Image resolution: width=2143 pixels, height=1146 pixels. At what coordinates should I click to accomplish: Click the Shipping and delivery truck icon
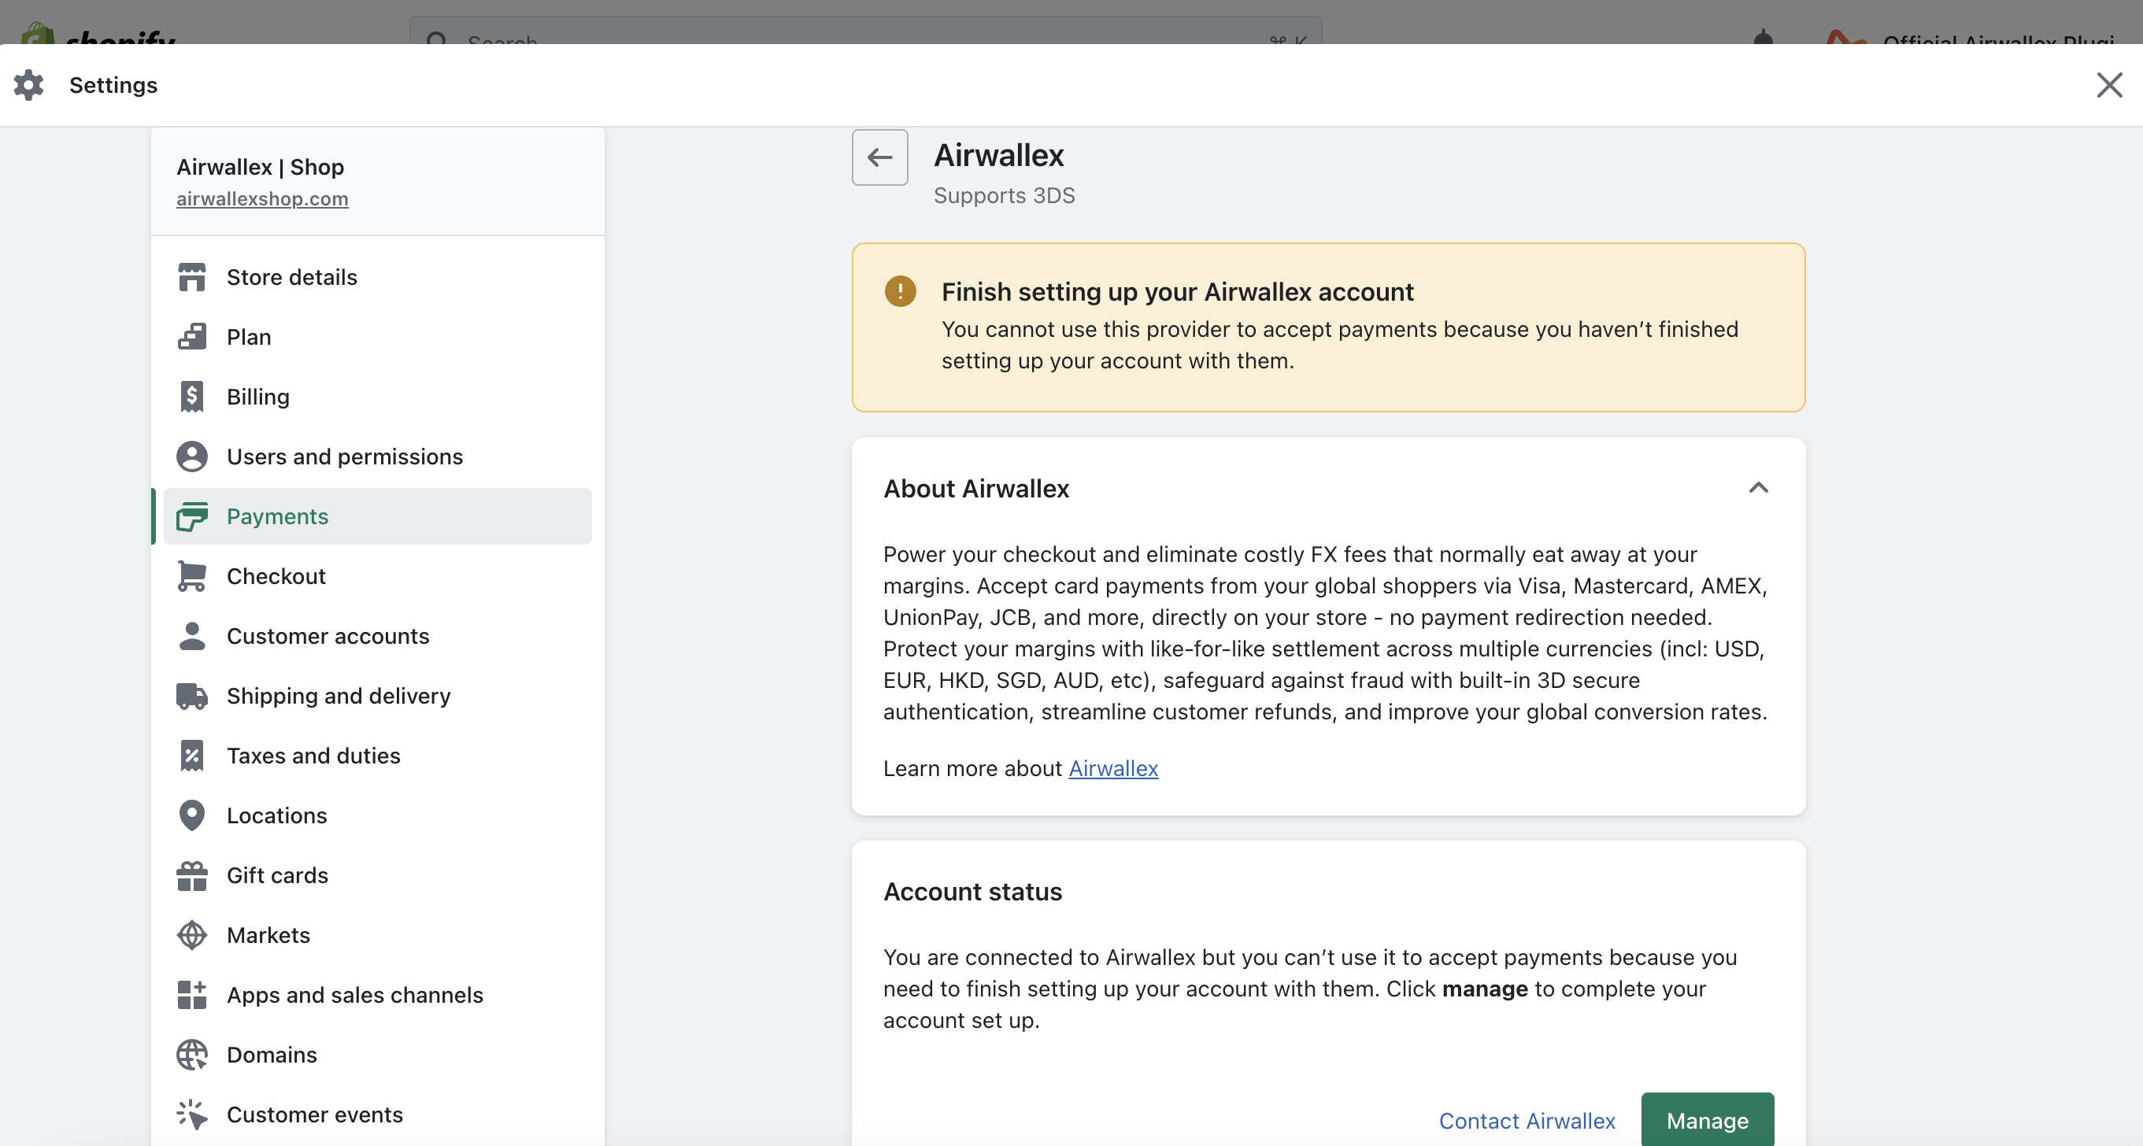(191, 696)
